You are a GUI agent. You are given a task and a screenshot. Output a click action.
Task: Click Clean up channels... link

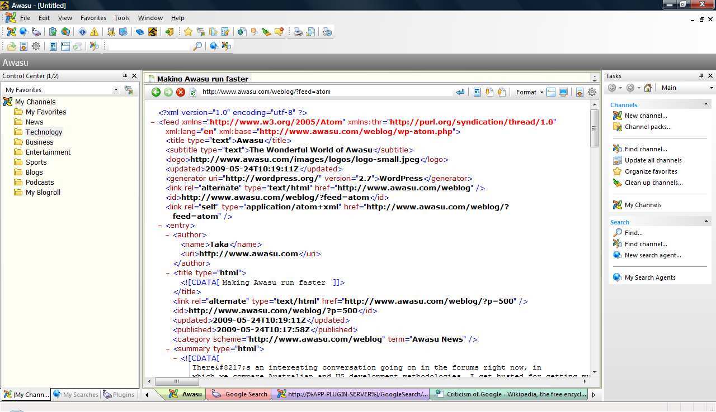pos(653,183)
